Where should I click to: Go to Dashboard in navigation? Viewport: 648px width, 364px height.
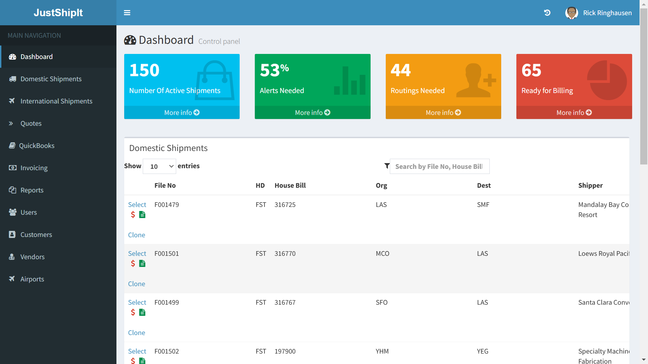pos(58,57)
